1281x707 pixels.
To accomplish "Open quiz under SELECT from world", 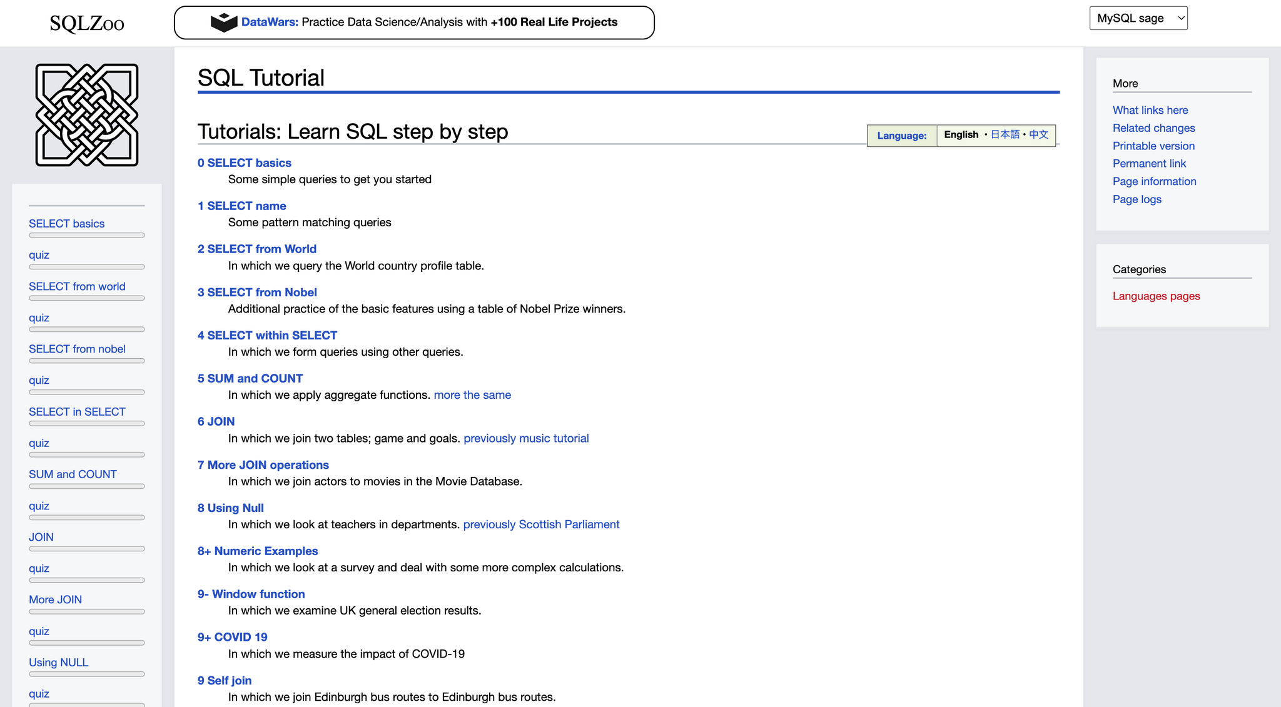I will click(39, 318).
